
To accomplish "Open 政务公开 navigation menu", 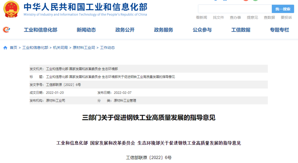I will tap(125, 30).
